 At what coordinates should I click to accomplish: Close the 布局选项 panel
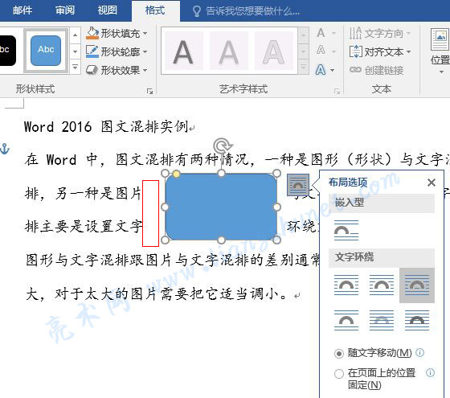432,183
